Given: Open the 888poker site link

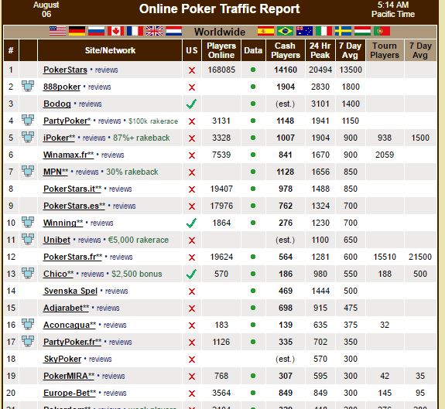Looking at the screenshot, I should (x=62, y=87).
